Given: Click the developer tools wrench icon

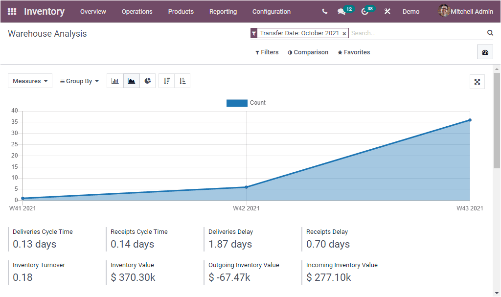Looking at the screenshot, I should pyautogui.click(x=387, y=11).
